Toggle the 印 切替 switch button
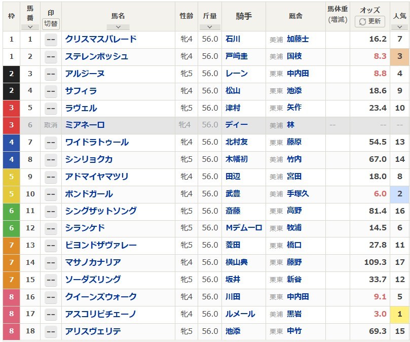410x342 pixels. click(51, 24)
